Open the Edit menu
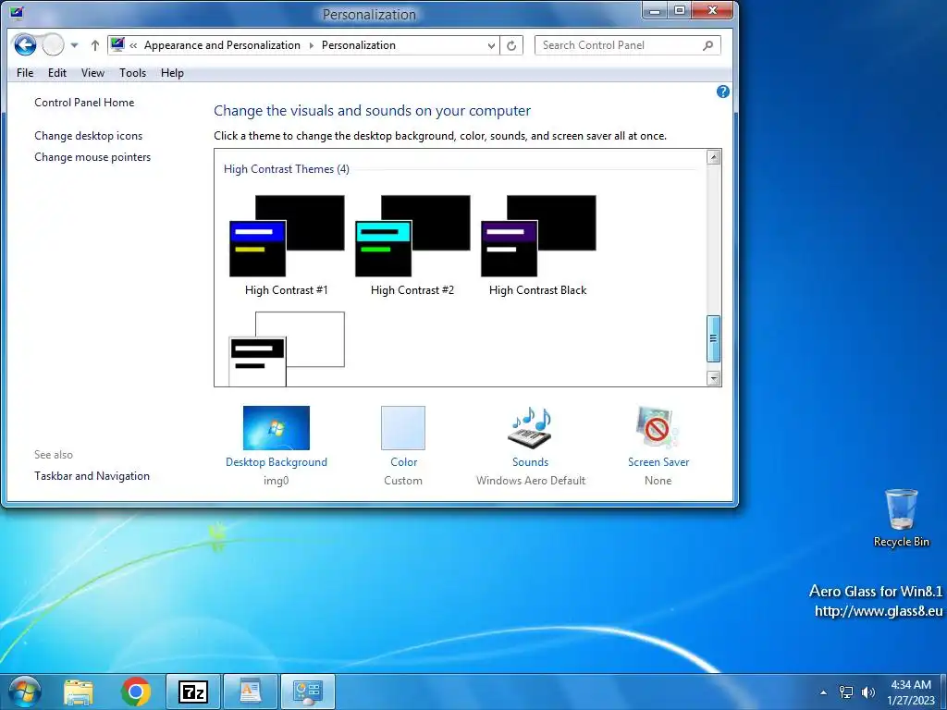This screenshot has width=947, height=710. click(x=57, y=73)
